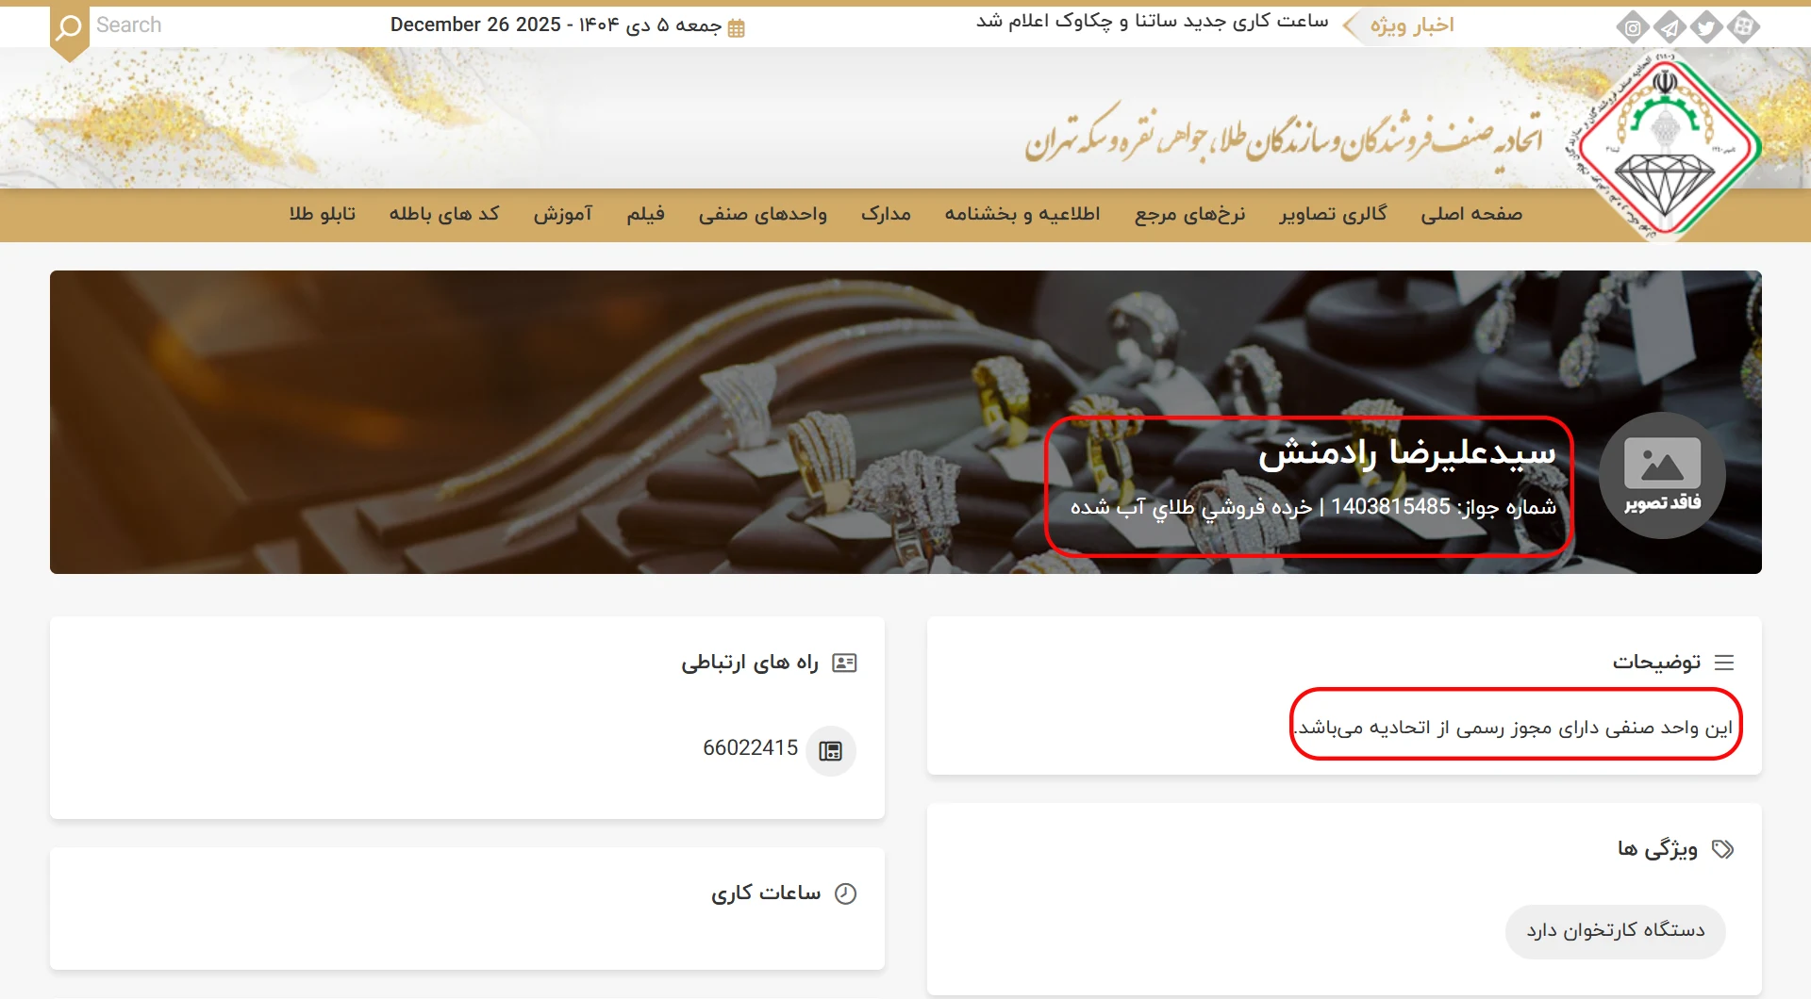Viewport: 1811px width, 999px height.
Task: Open the واحدهای صنفی menu
Action: (762, 214)
